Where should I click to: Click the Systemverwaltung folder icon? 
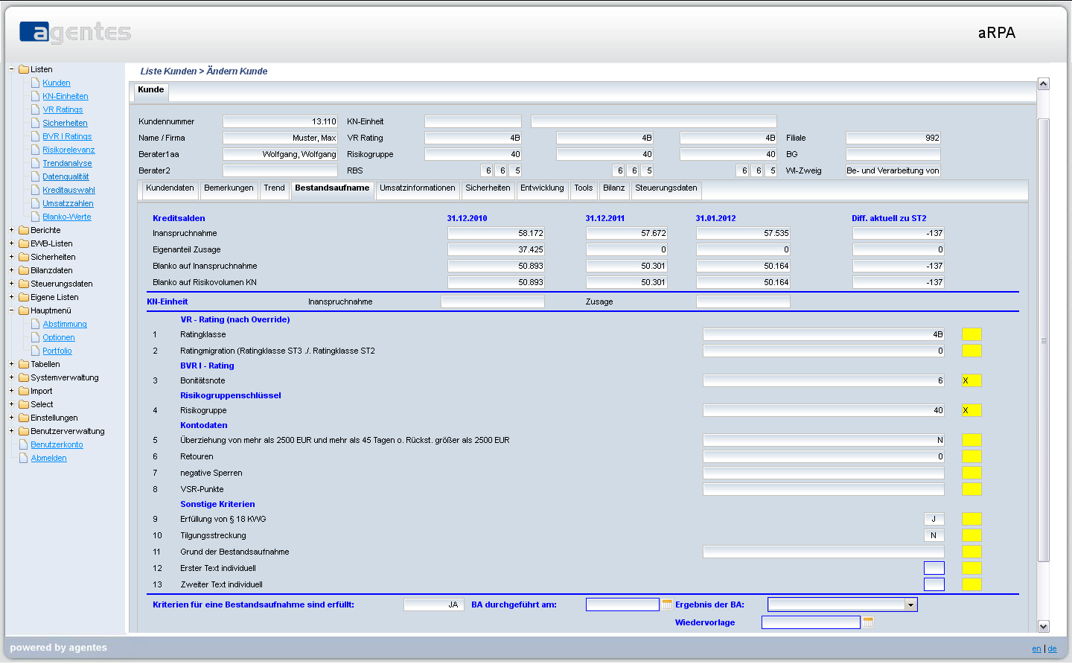tap(24, 377)
